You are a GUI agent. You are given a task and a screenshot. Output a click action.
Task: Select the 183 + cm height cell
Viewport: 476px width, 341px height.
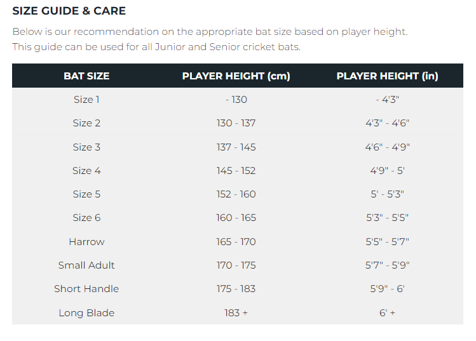[236, 313]
